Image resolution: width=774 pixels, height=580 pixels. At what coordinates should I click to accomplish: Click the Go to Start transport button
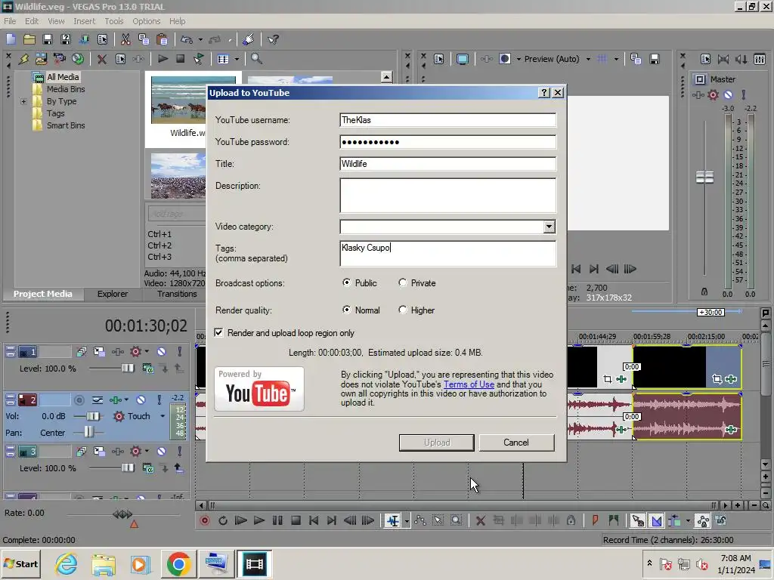314,520
